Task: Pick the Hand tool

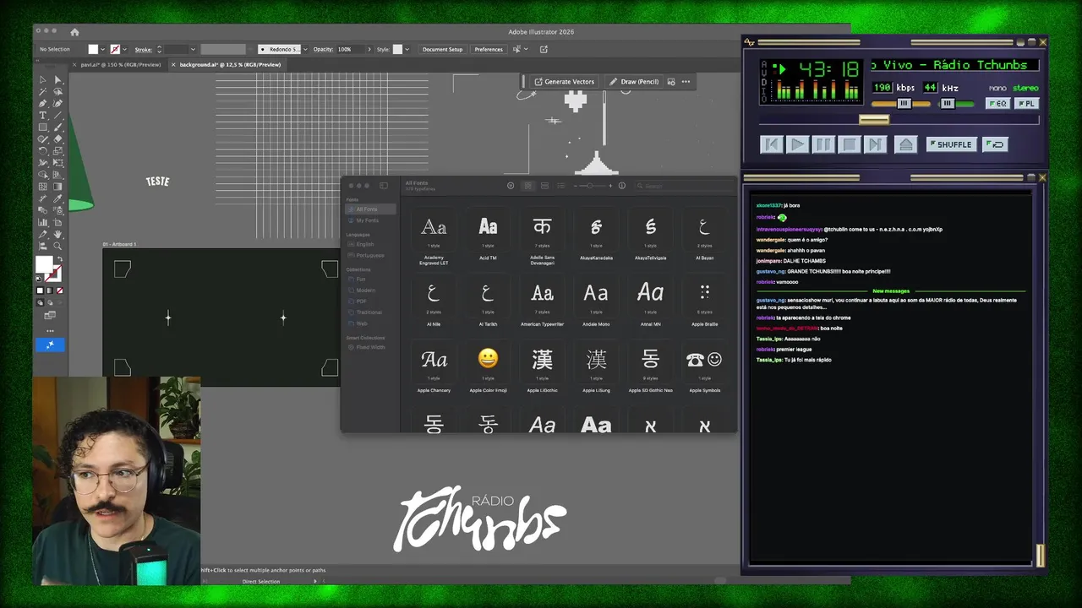Action: tap(58, 233)
